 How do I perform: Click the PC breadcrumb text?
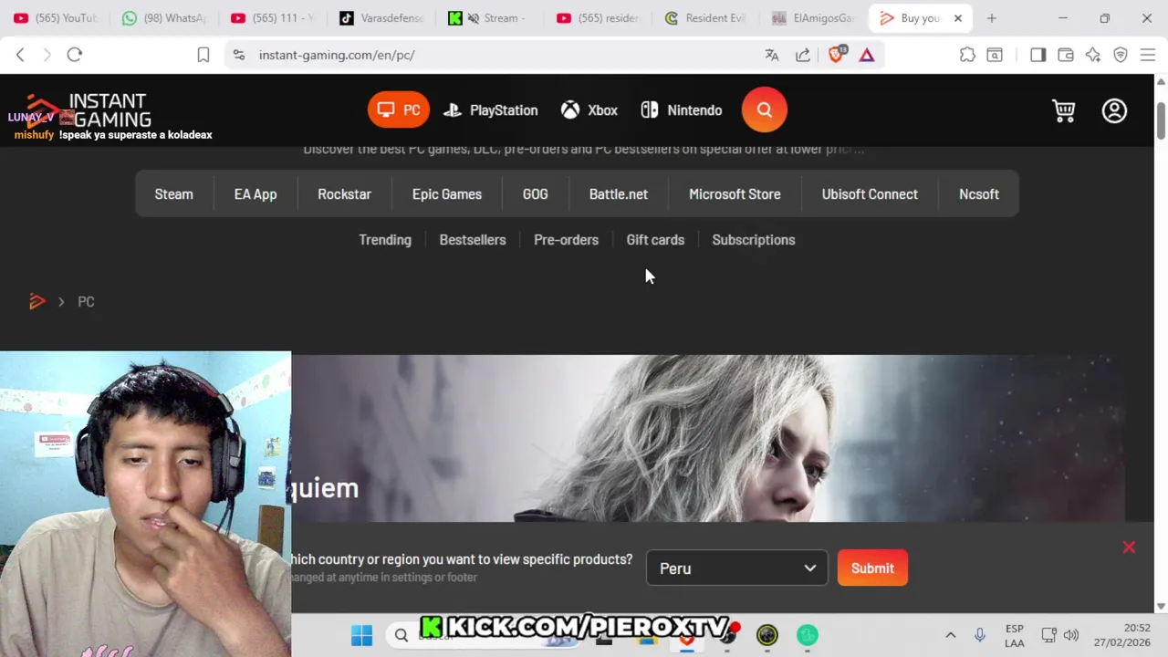[86, 301]
